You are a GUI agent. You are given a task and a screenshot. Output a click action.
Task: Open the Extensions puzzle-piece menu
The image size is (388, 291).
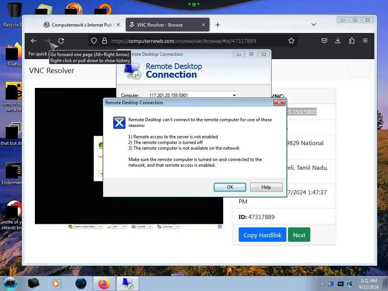pyautogui.click(x=352, y=41)
